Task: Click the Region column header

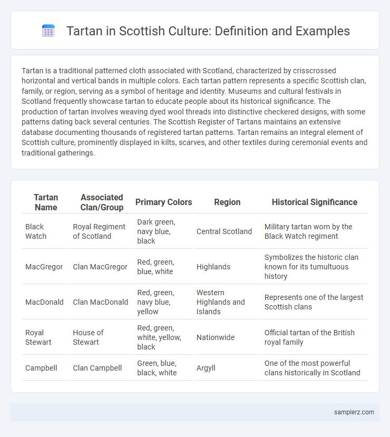Action: [227, 202]
